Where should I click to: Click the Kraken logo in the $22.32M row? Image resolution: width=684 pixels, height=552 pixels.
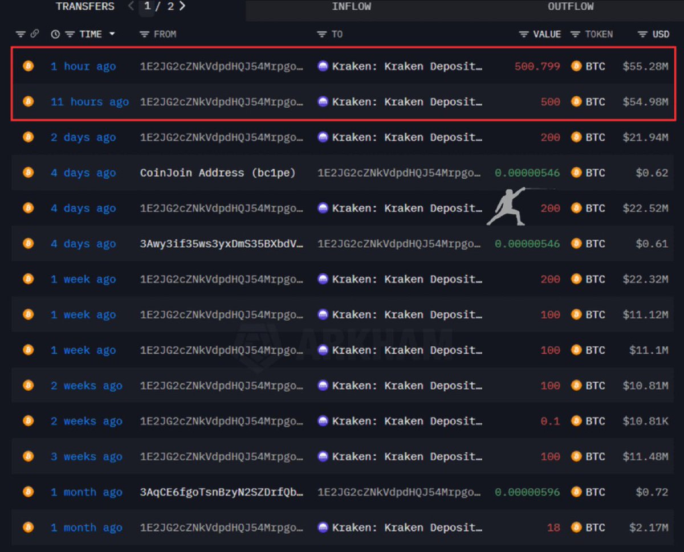pos(323,279)
